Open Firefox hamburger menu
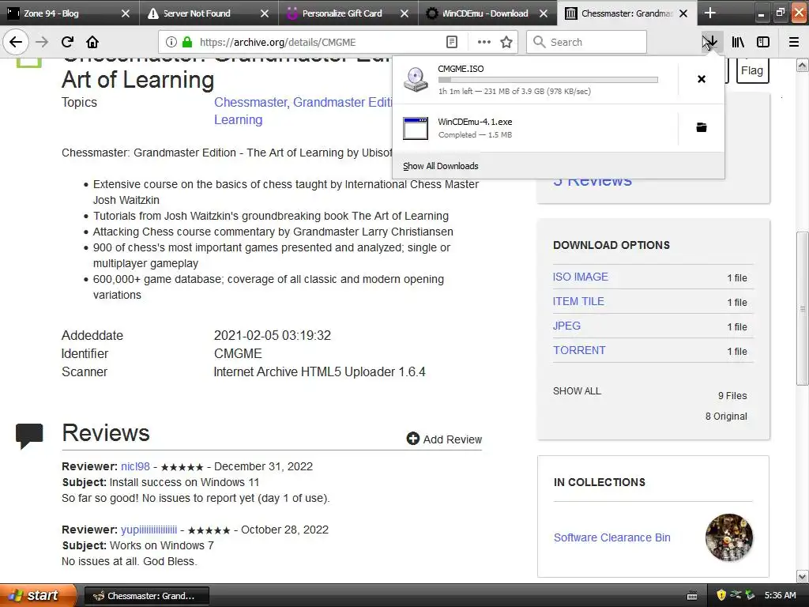This screenshot has height=607, width=809. pyautogui.click(x=794, y=42)
